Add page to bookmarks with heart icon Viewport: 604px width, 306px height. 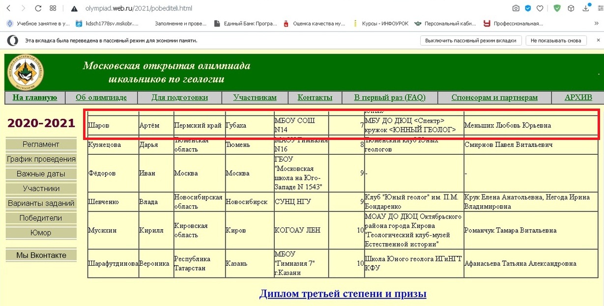pyautogui.click(x=540, y=8)
